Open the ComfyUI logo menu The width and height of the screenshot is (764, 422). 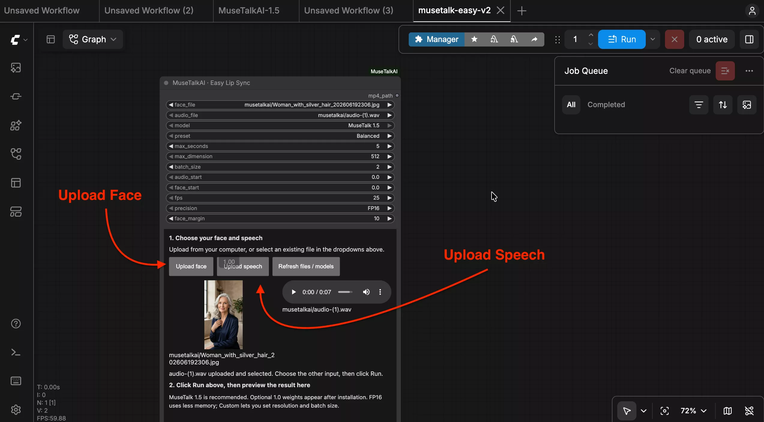[19, 39]
